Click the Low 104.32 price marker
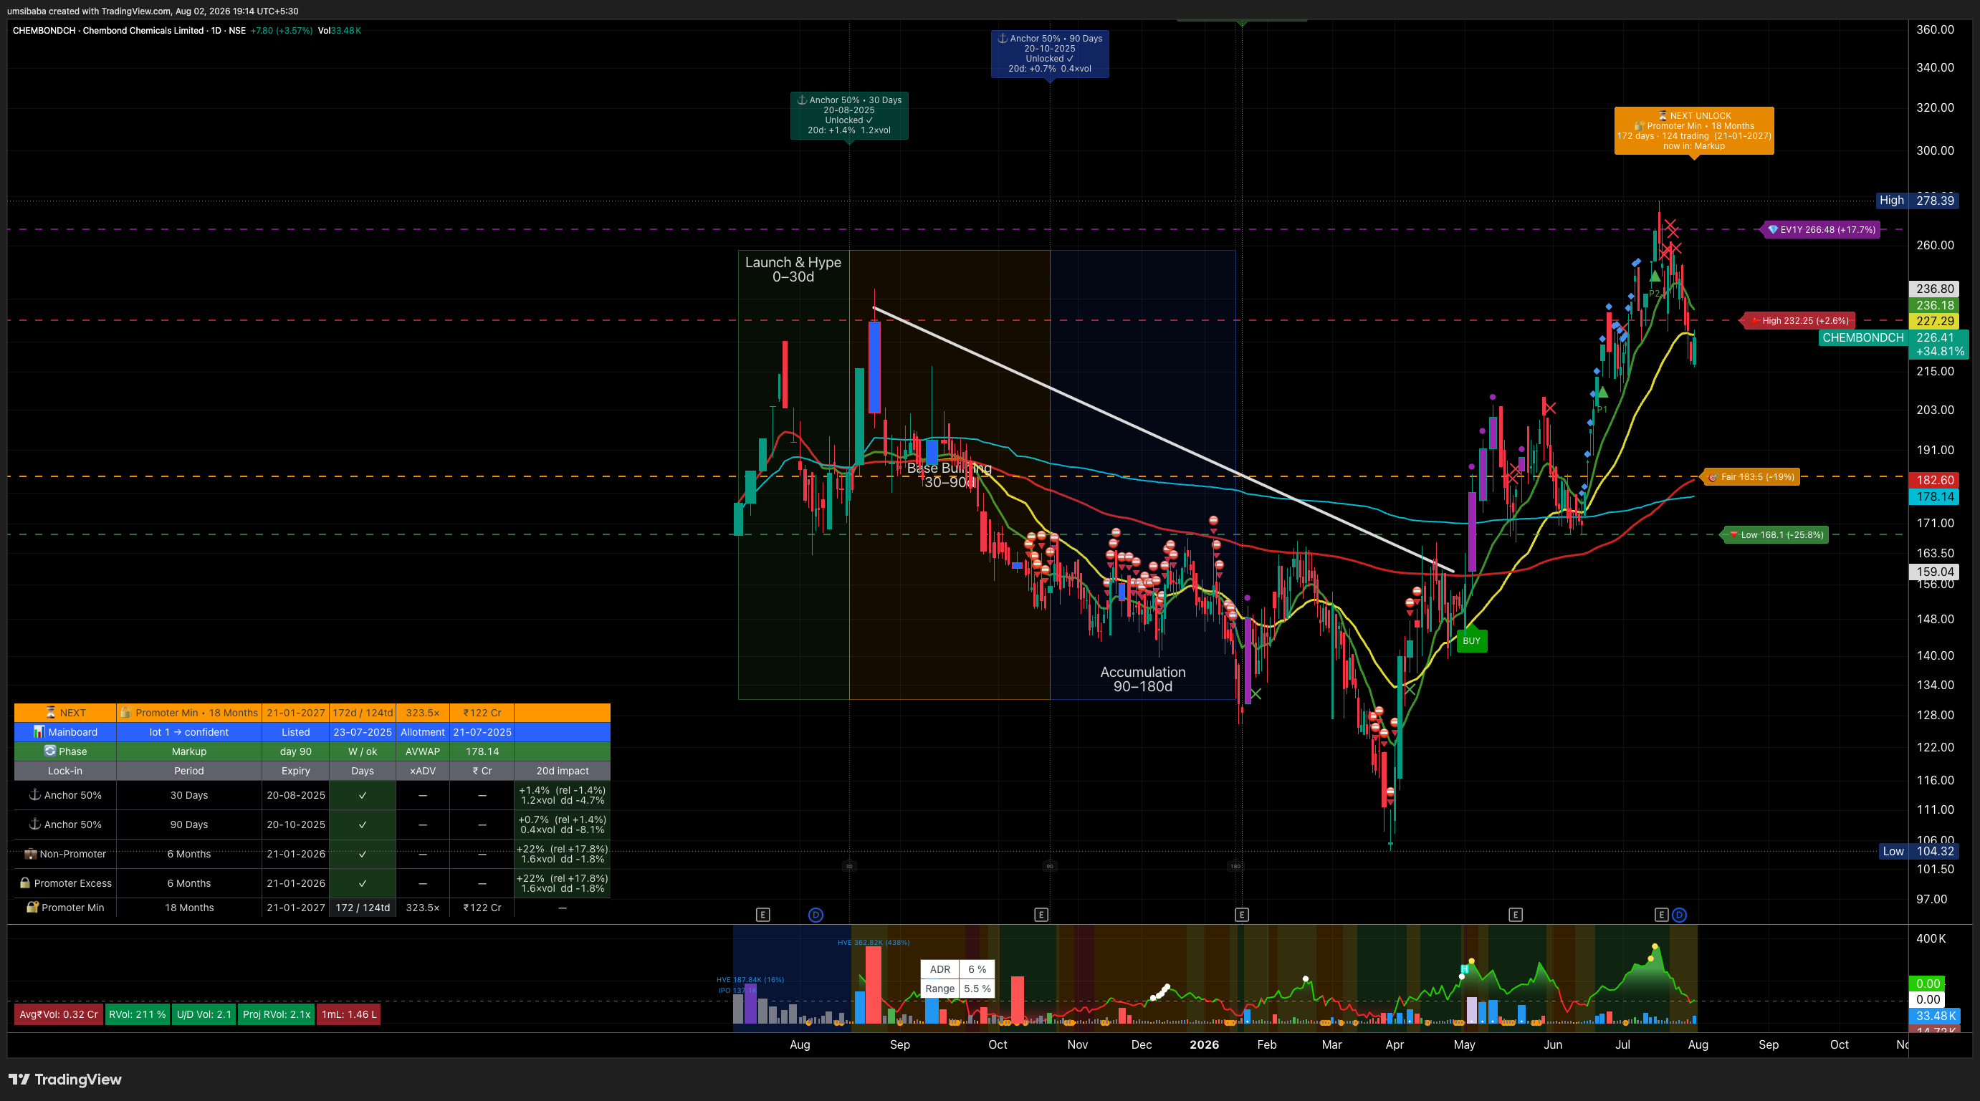The image size is (1980, 1101). (x=1918, y=850)
